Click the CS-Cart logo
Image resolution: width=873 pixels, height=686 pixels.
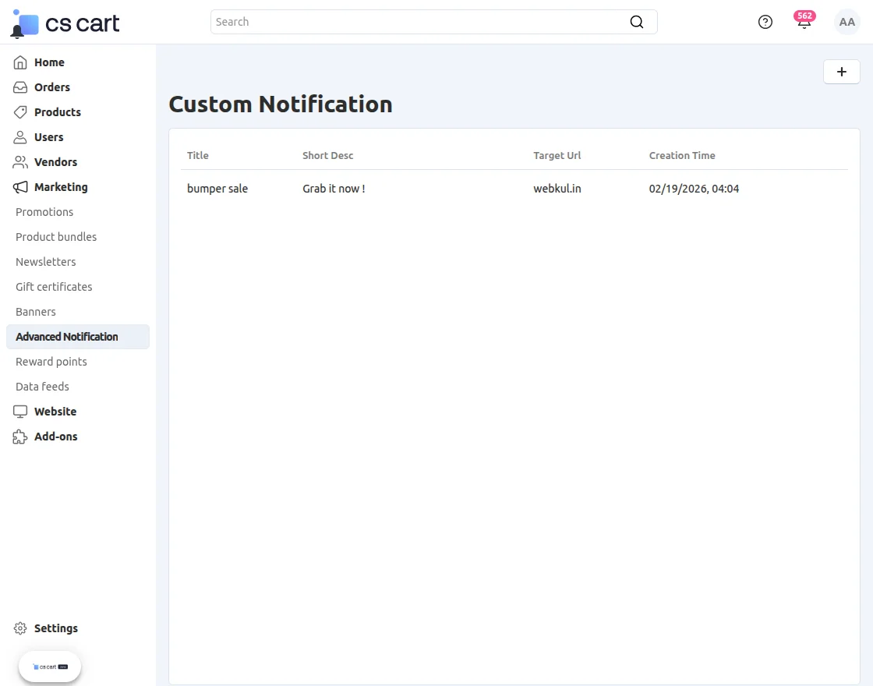tap(66, 23)
